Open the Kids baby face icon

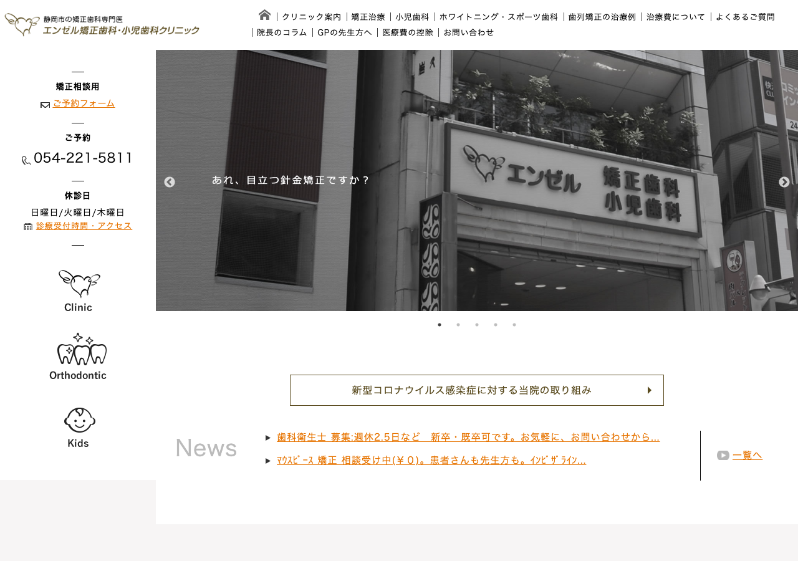click(79, 428)
